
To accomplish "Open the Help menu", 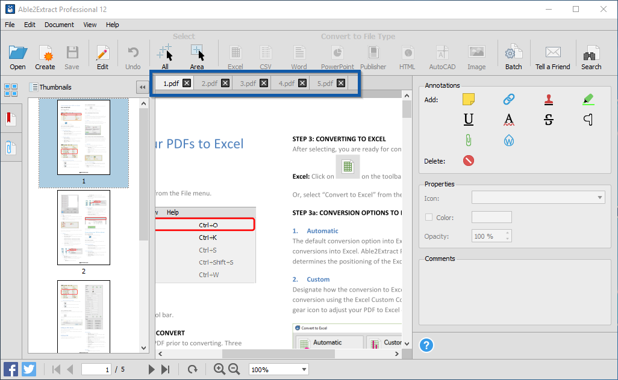I will pos(112,25).
